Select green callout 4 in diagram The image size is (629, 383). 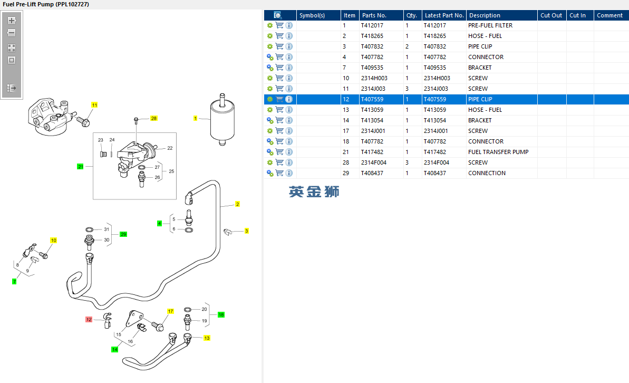(x=159, y=224)
